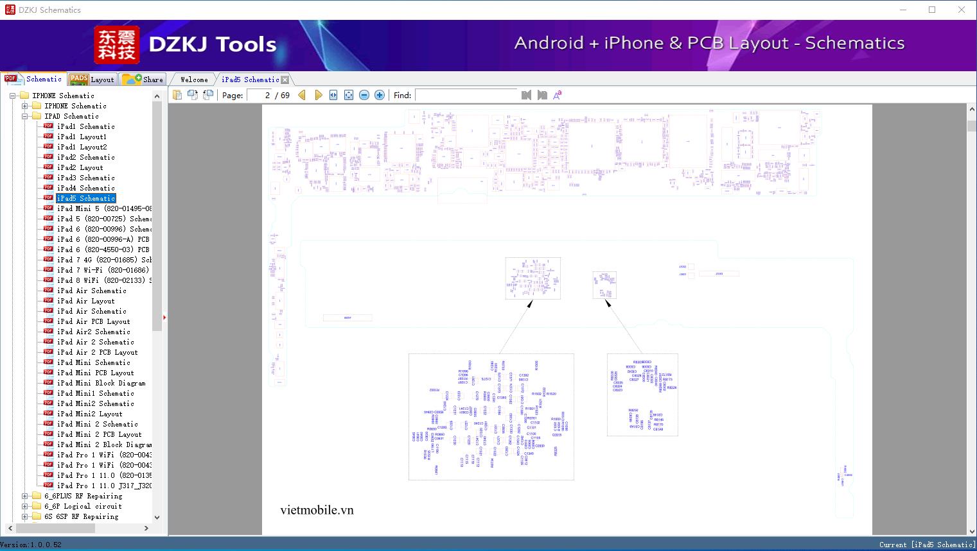
Task: Click the DZKJ red logo in the banner
Action: click(x=117, y=45)
